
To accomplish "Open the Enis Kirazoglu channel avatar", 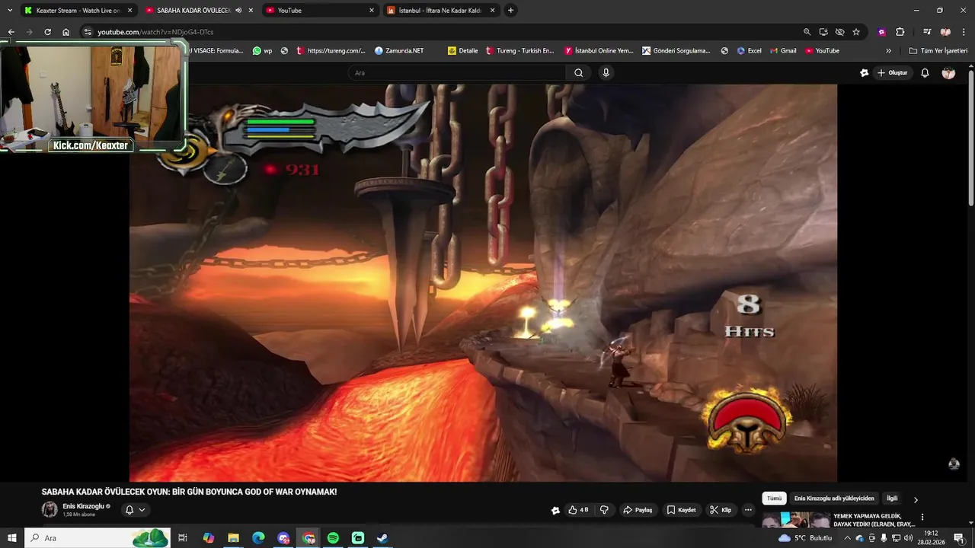I will tap(50, 510).
